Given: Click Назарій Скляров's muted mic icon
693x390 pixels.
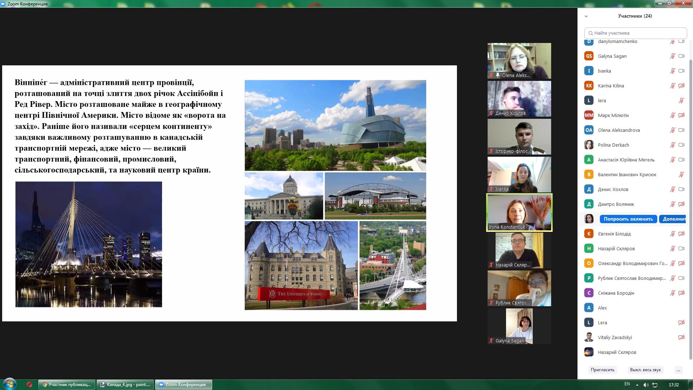Looking at the screenshot, I should tap(672, 248).
